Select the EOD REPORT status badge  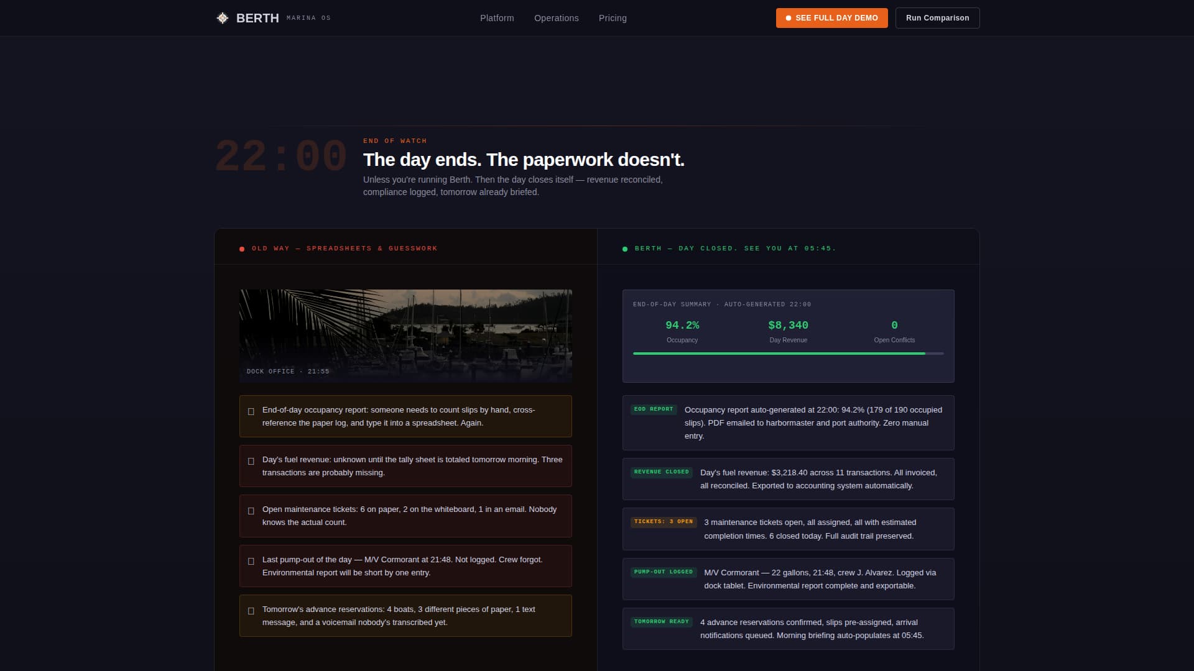point(653,409)
